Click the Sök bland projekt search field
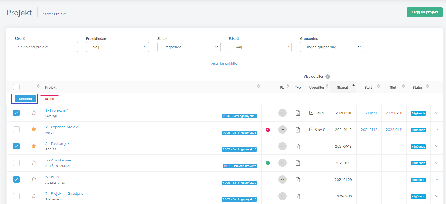 (x=46, y=47)
